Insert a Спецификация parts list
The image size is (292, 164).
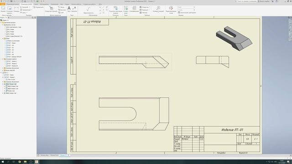[x=134, y=9]
